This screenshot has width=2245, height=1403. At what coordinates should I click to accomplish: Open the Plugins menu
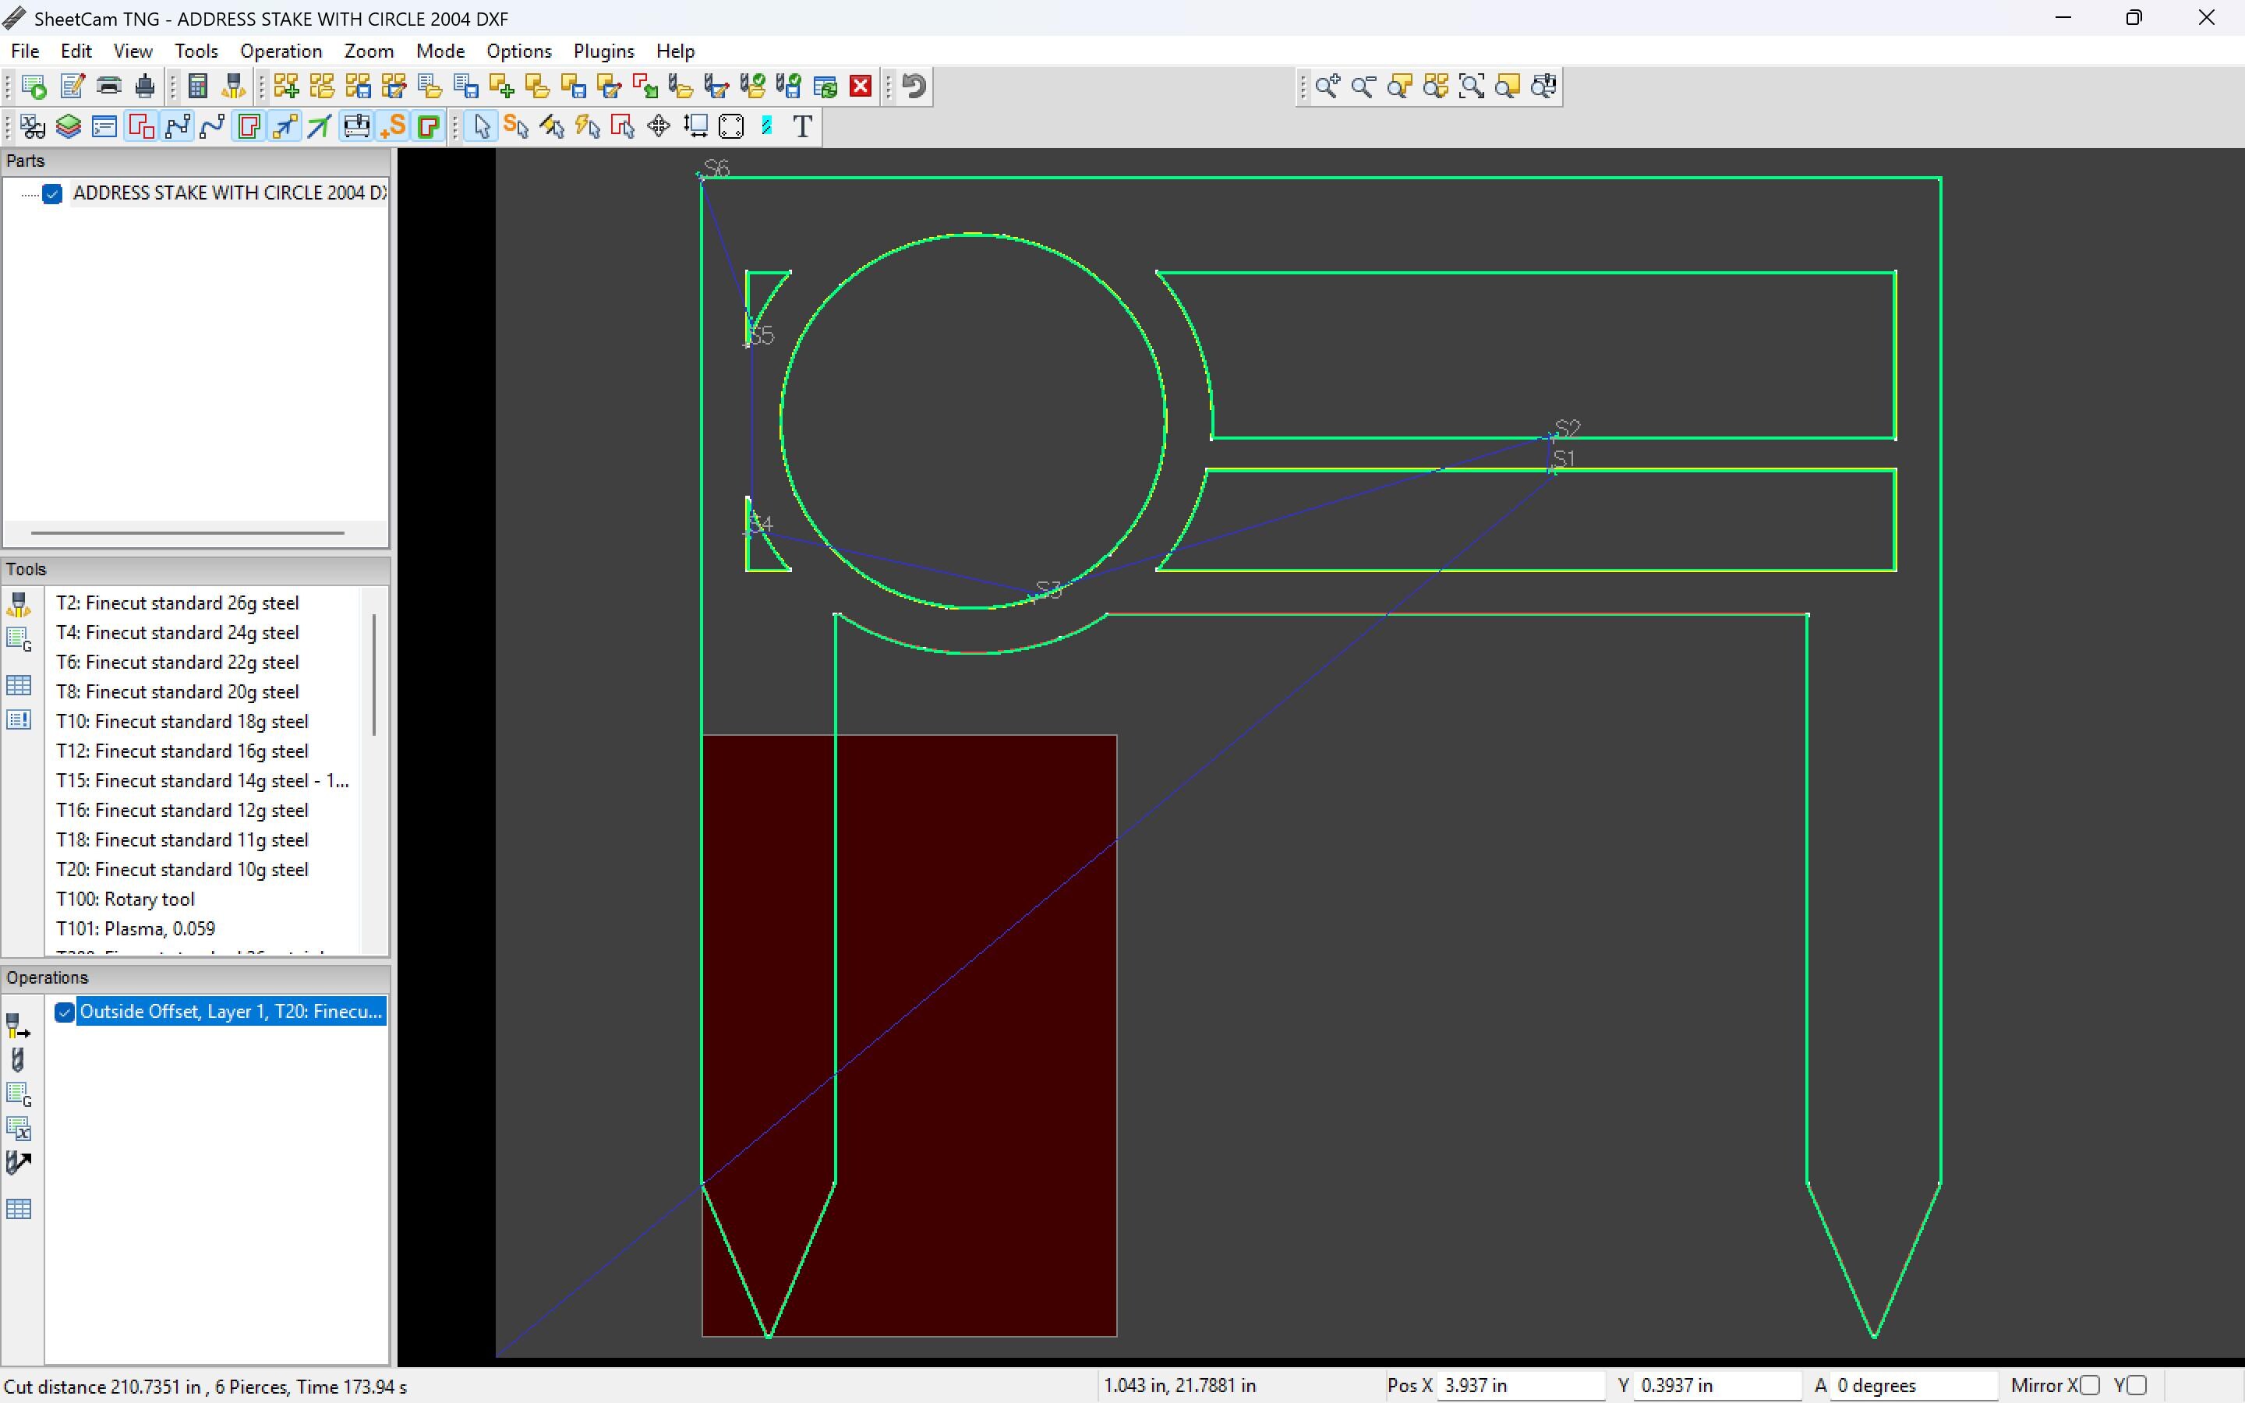(603, 51)
